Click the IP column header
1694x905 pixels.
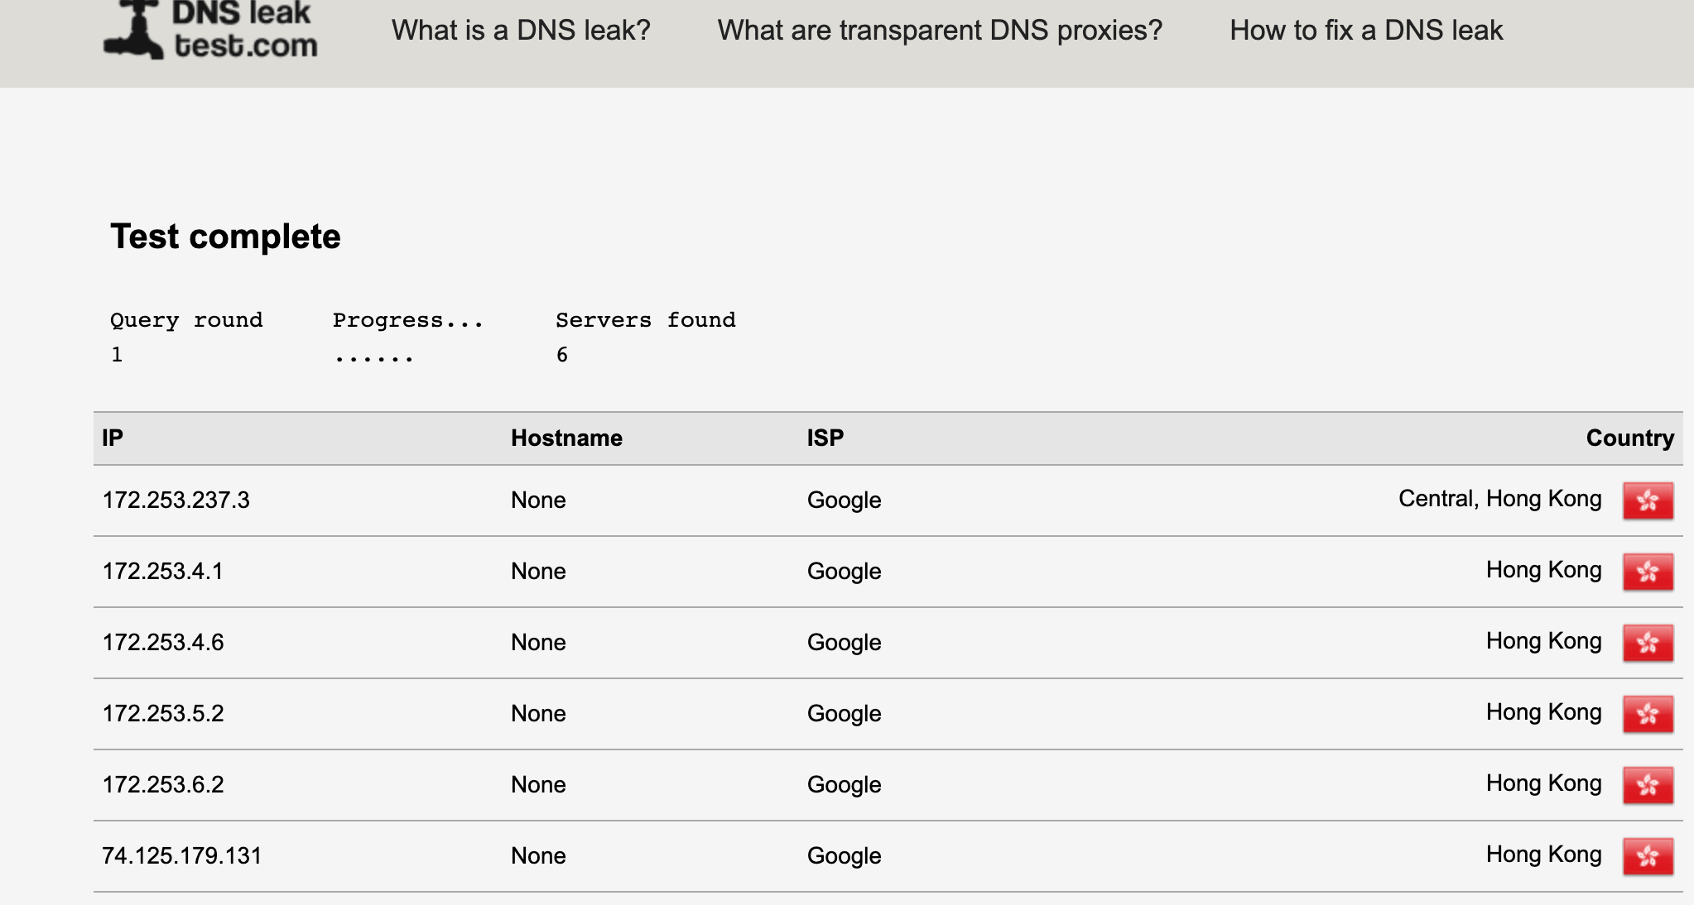pos(113,438)
